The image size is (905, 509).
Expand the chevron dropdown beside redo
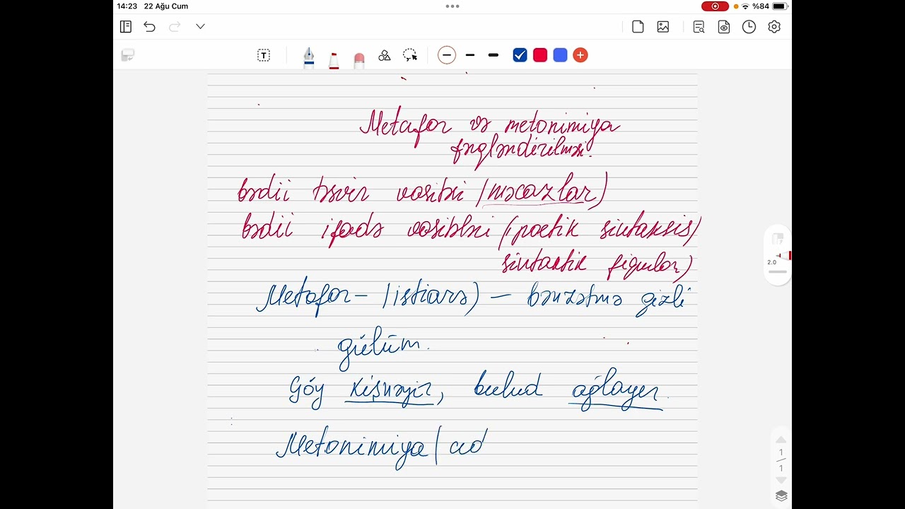point(200,27)
